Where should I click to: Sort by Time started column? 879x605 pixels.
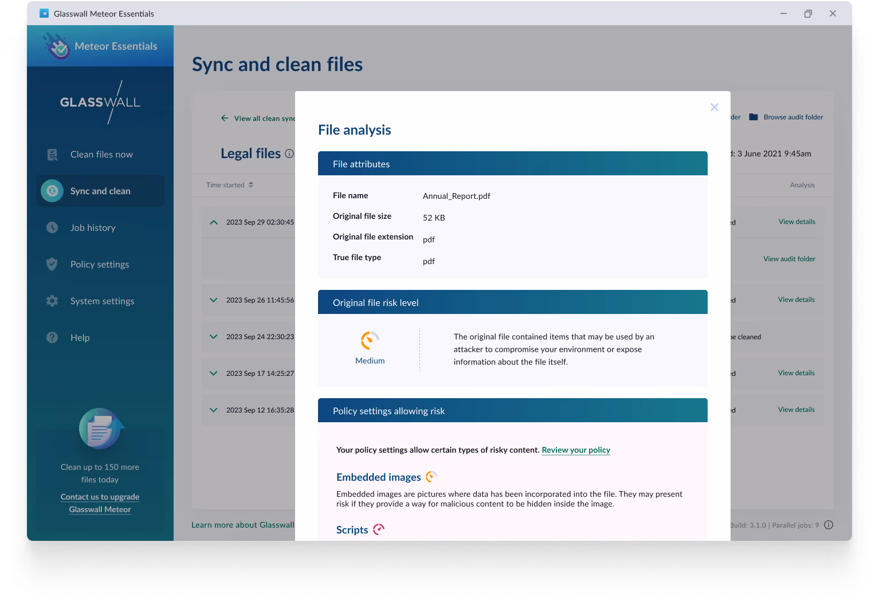coord(230,185)
